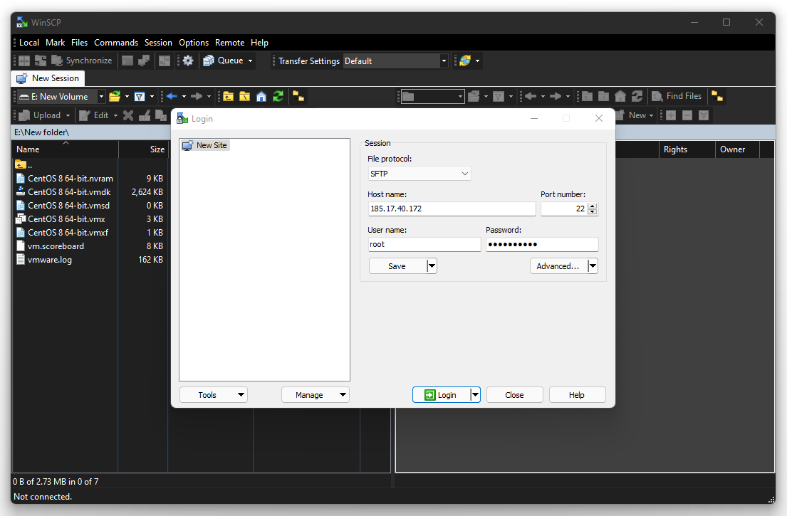Click the local Filter icon
This screenshot has height=516, width=787.
(140, 96)
